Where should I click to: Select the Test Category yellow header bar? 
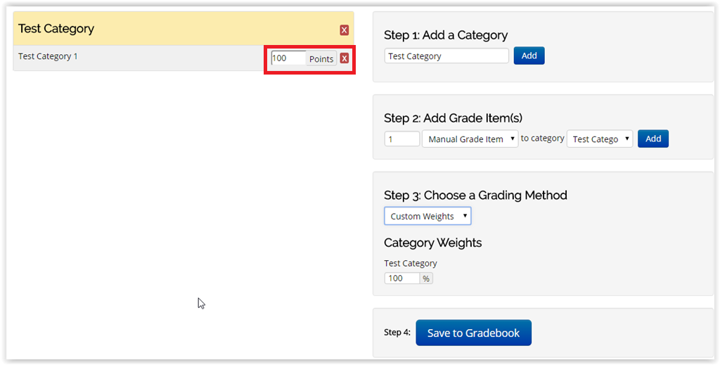[184, 28]
